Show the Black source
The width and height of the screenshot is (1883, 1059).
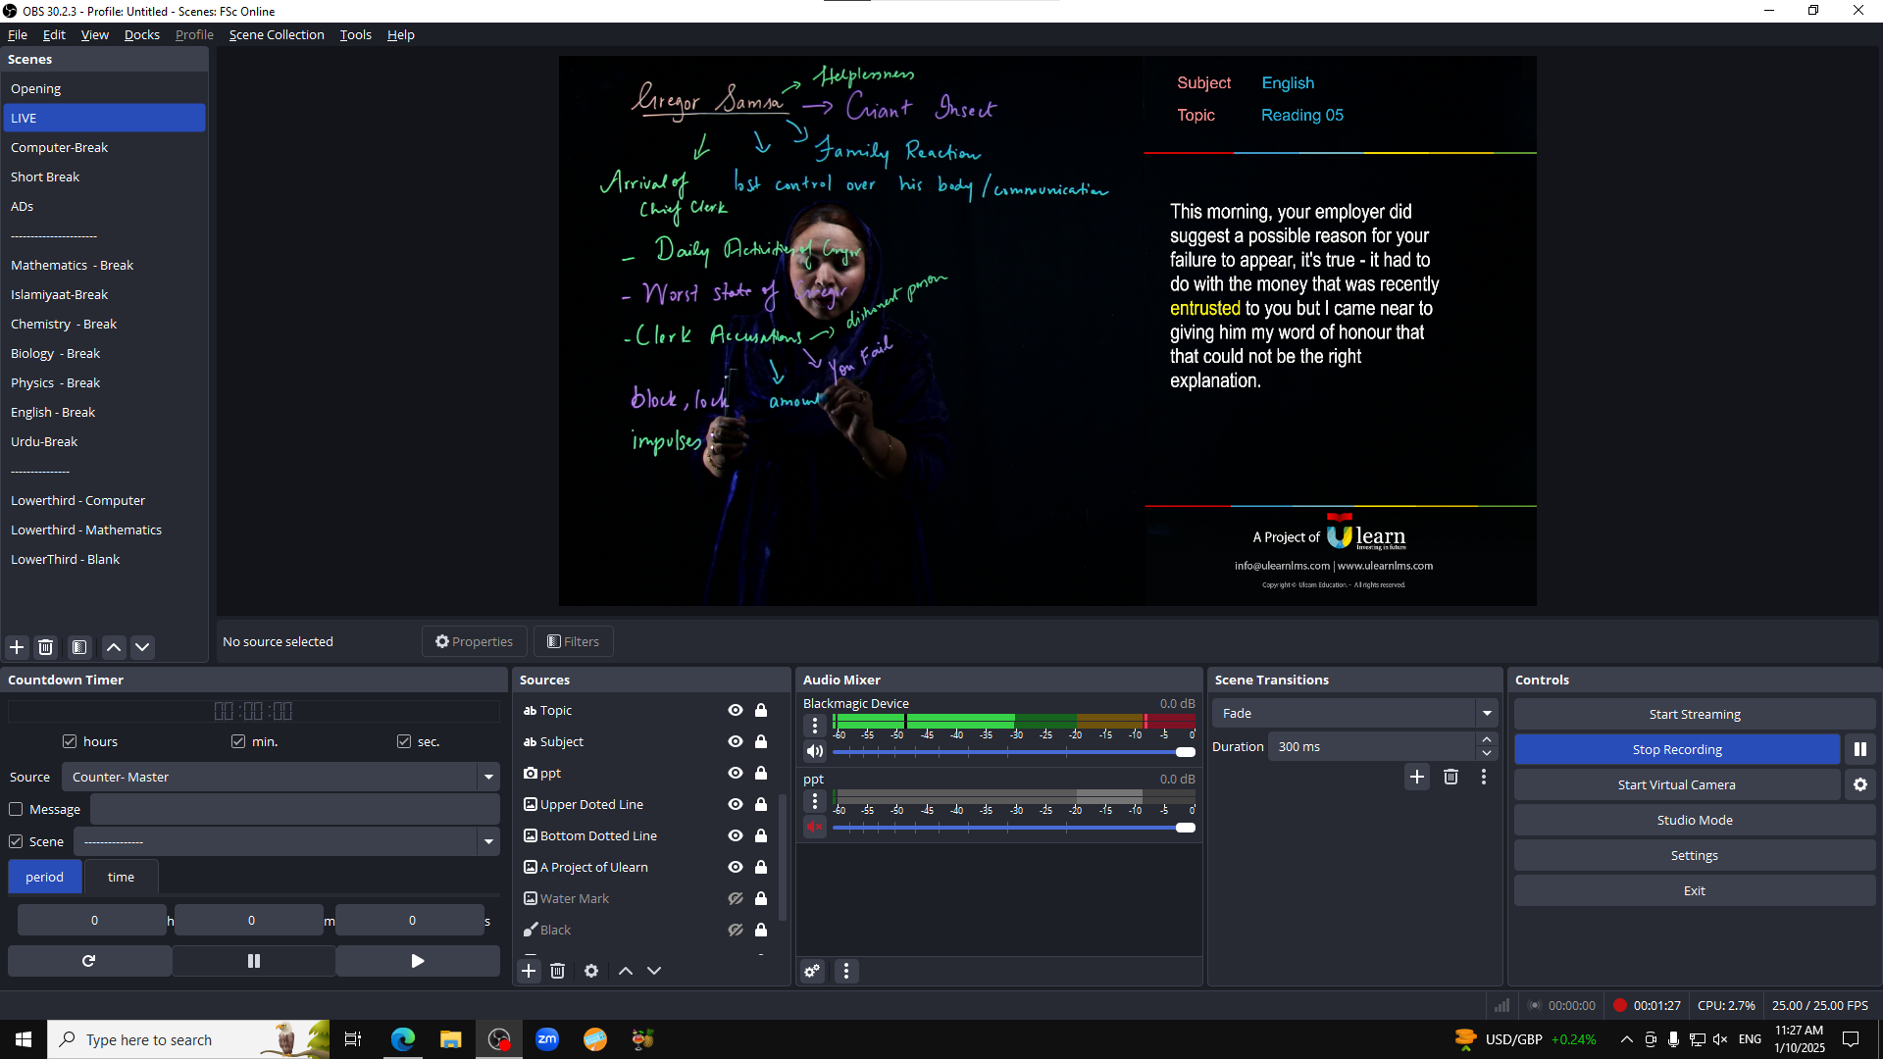point(736,930)
